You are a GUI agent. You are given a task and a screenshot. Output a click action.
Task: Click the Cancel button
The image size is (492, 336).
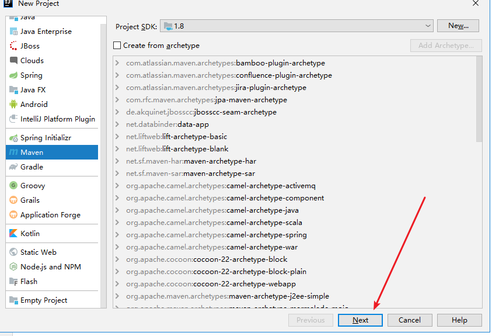click(x=410, y=320)
